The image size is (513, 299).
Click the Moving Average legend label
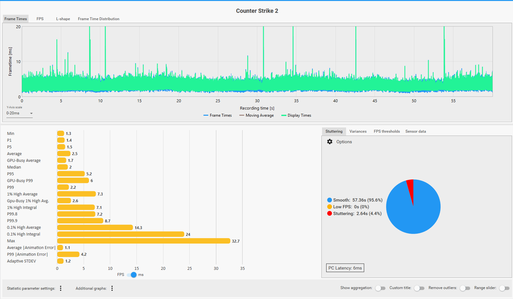click(260, 115)
